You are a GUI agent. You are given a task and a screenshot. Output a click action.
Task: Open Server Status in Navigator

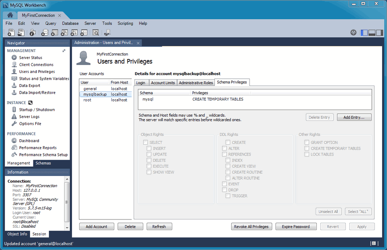[x=30, y=58]
